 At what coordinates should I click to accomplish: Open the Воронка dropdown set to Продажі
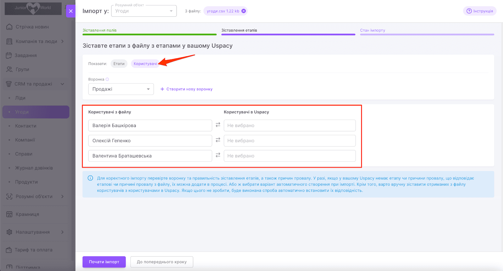(121, 89)
